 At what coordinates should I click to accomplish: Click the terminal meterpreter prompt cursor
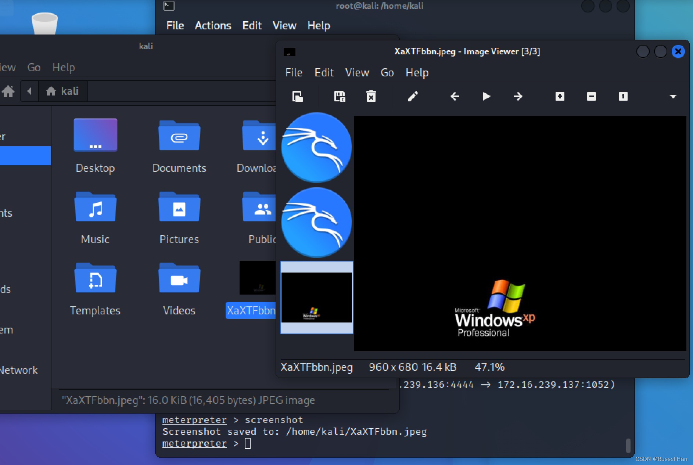tap(248, 443)
